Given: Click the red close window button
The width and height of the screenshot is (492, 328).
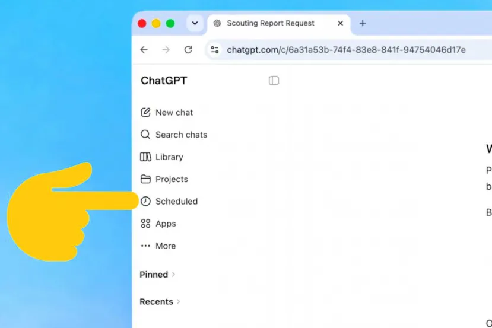Looking at the screenshot, I should point(142,23).
